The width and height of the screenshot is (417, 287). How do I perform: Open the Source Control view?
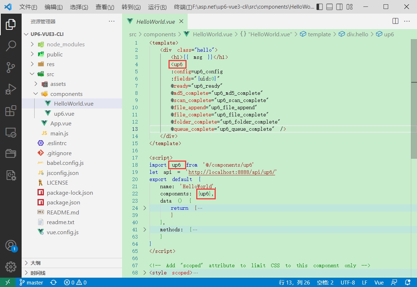point(10,67)
